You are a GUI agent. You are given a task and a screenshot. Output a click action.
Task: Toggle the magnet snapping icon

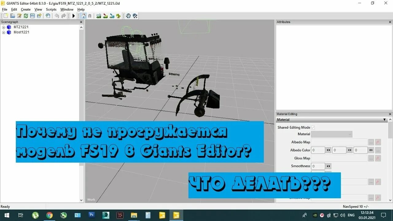[90, 16]
